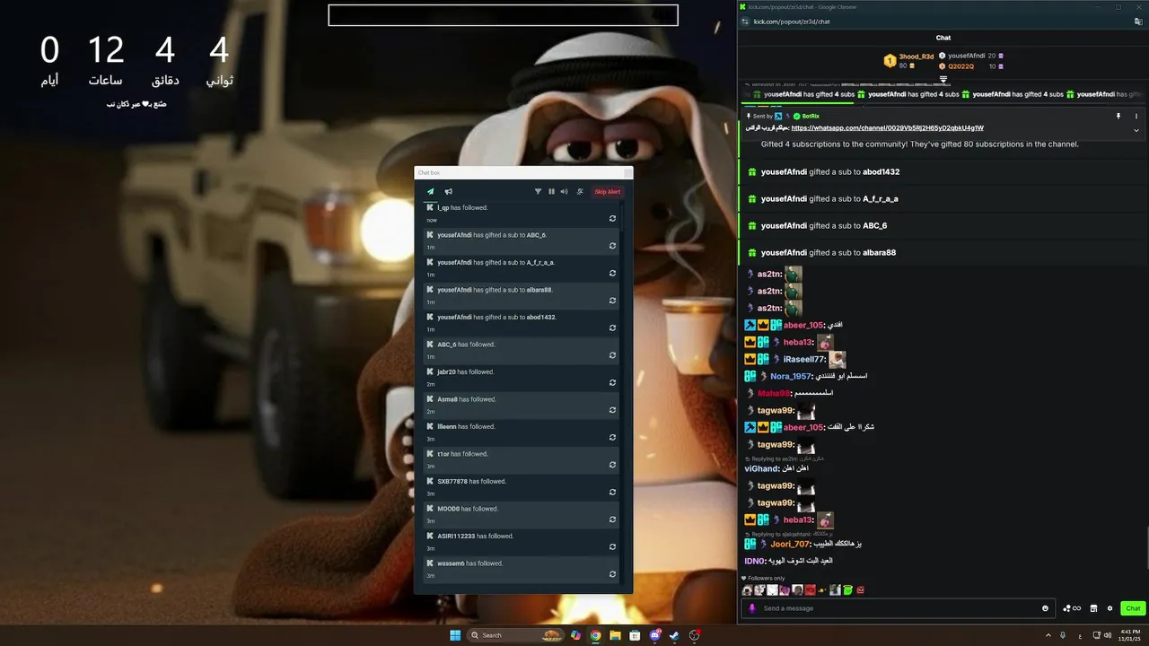This screenshot has width=1149, height=646.
Task: Open the megaphone announcements tab in Chat box
Action: point(449,191)
